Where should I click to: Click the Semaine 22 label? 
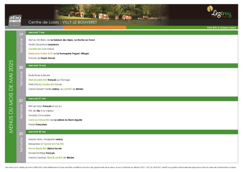pyautogui.click(x=21, y=142)
